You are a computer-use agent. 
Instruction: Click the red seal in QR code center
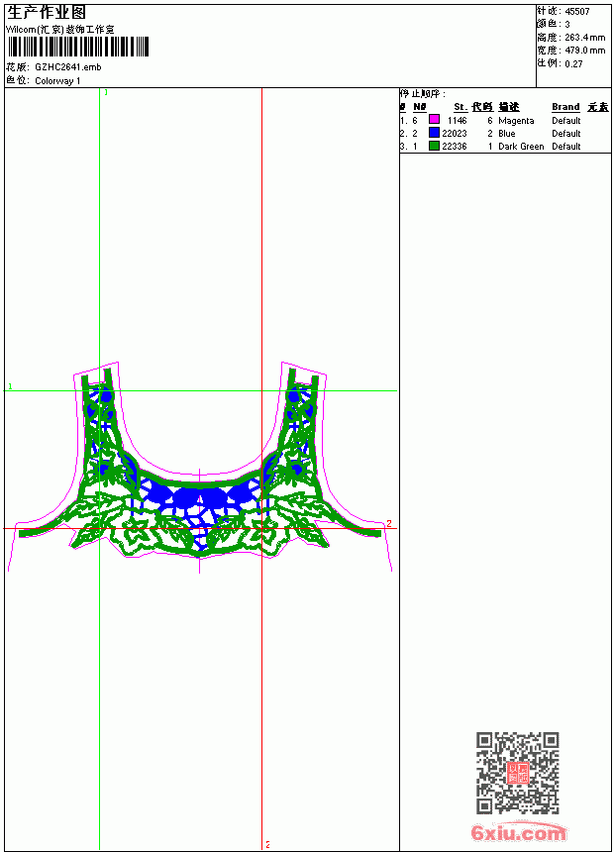(517, 773)
